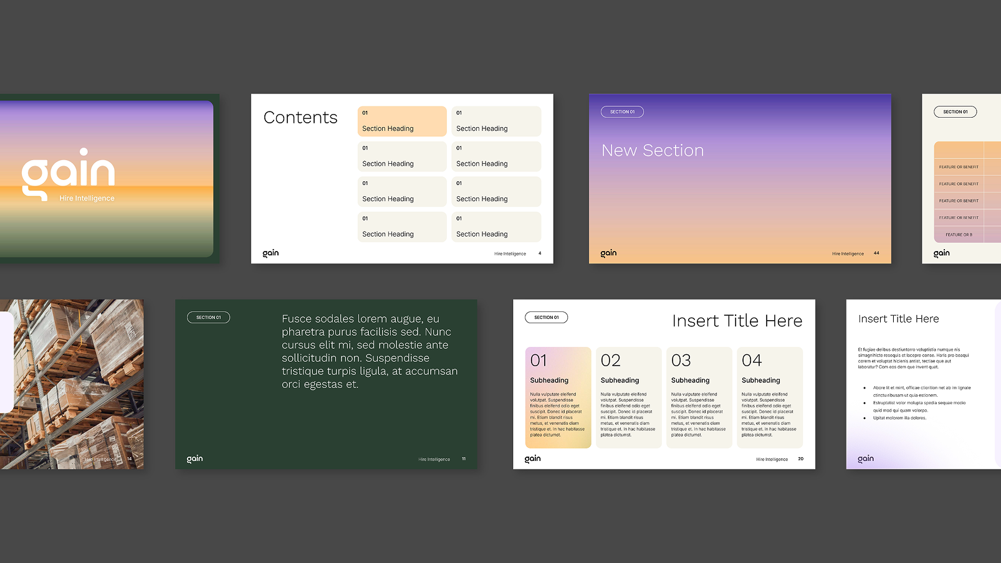Click the Estruptatist volor bullet
The height and width of the screenshot is (563, 1001).
(x=919, y=407)
